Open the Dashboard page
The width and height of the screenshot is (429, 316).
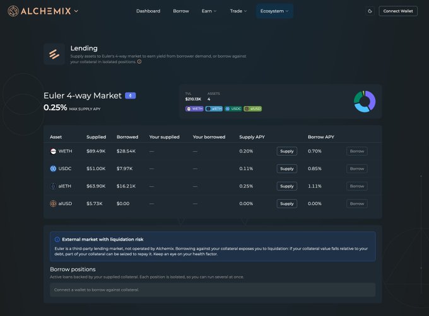coord(148,11)
